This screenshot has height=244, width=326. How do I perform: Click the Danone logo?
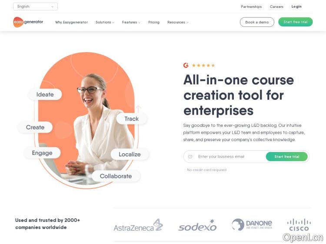(x=252, y=224)
